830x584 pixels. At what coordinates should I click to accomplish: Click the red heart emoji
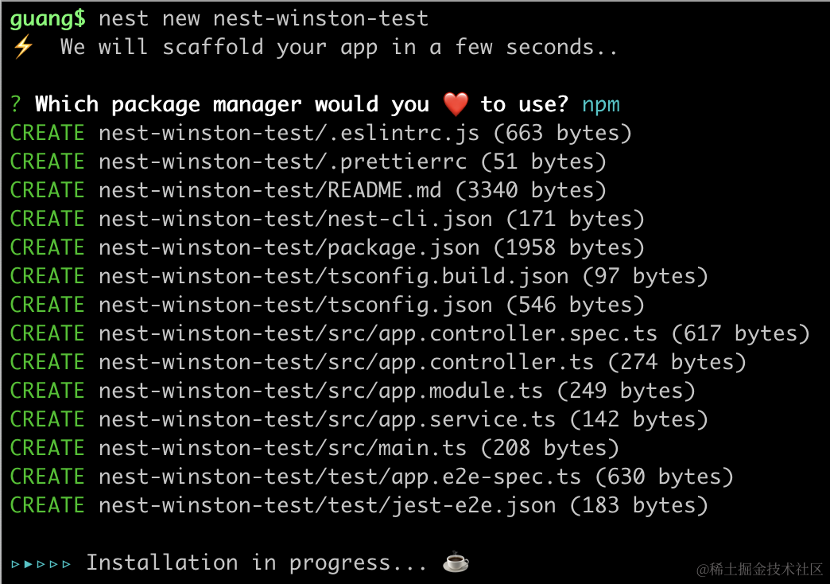456,104
